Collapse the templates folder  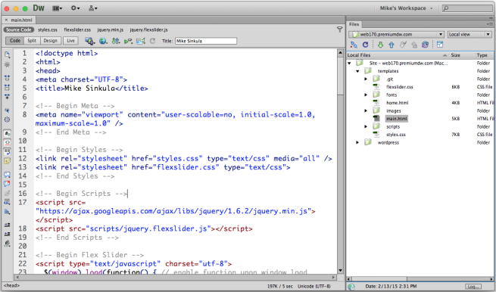coord(357,71)
